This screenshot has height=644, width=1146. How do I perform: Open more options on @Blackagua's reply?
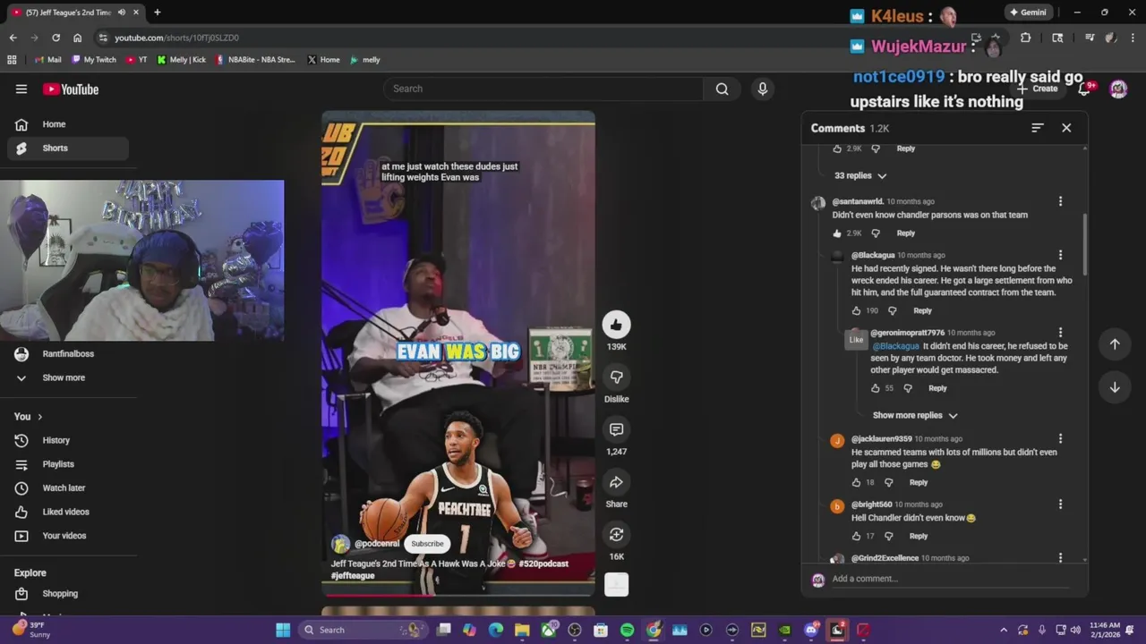tap(1060, 255)
